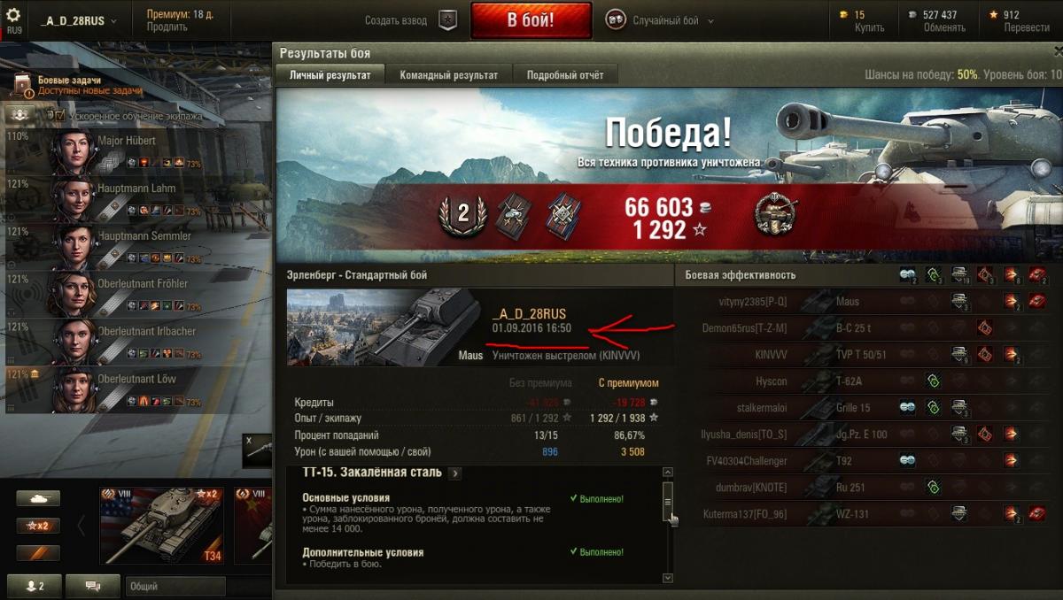Screen dimensions: 1063x600
Task: Open the _A_D_28RUS account dropdown
Action: [78, 20]
